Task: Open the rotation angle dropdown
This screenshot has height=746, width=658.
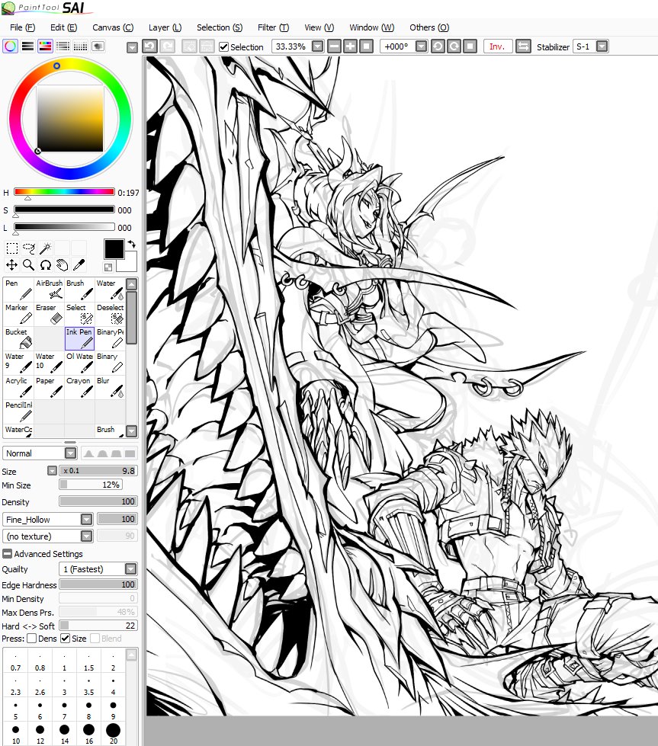Action: tap(422, 46)
